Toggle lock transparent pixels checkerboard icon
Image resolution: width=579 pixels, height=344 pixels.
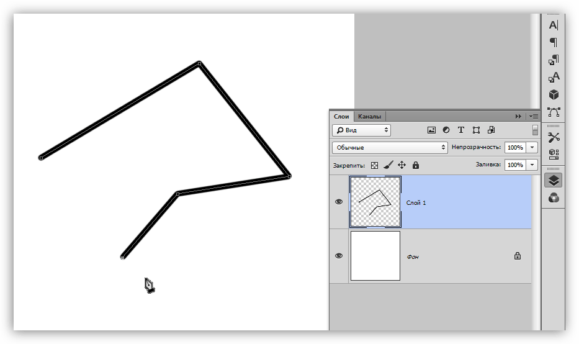[374, 165]
